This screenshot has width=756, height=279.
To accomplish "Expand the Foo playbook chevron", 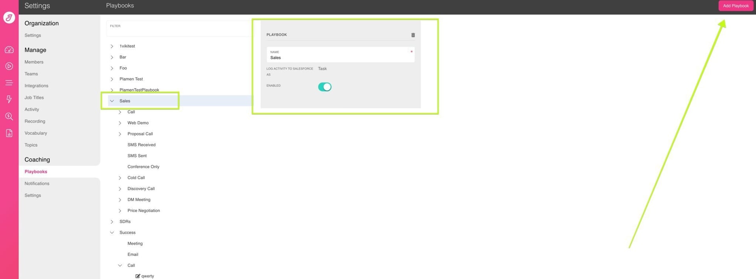I will tap(112, 68).
